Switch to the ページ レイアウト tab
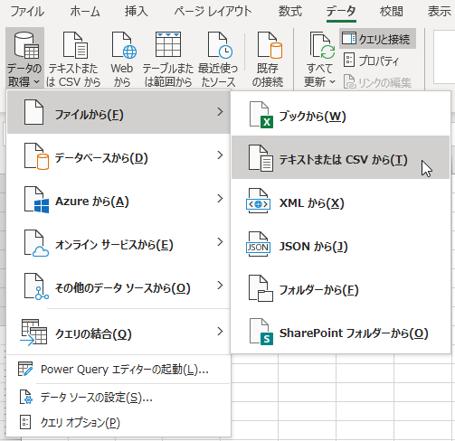Screen dimensions: 455x441 tap(213, 12)
